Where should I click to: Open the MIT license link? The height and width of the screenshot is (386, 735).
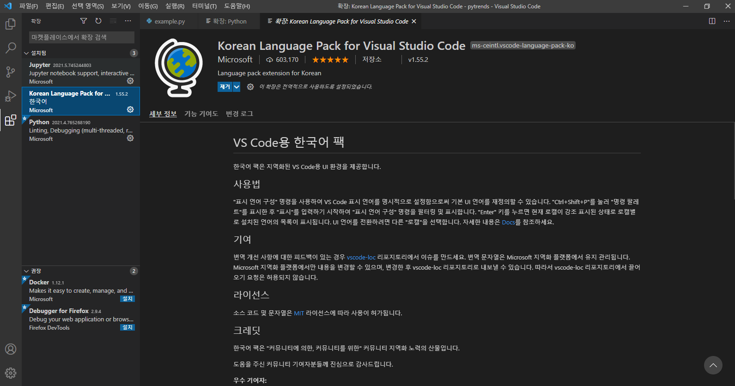tap(299, 313)
